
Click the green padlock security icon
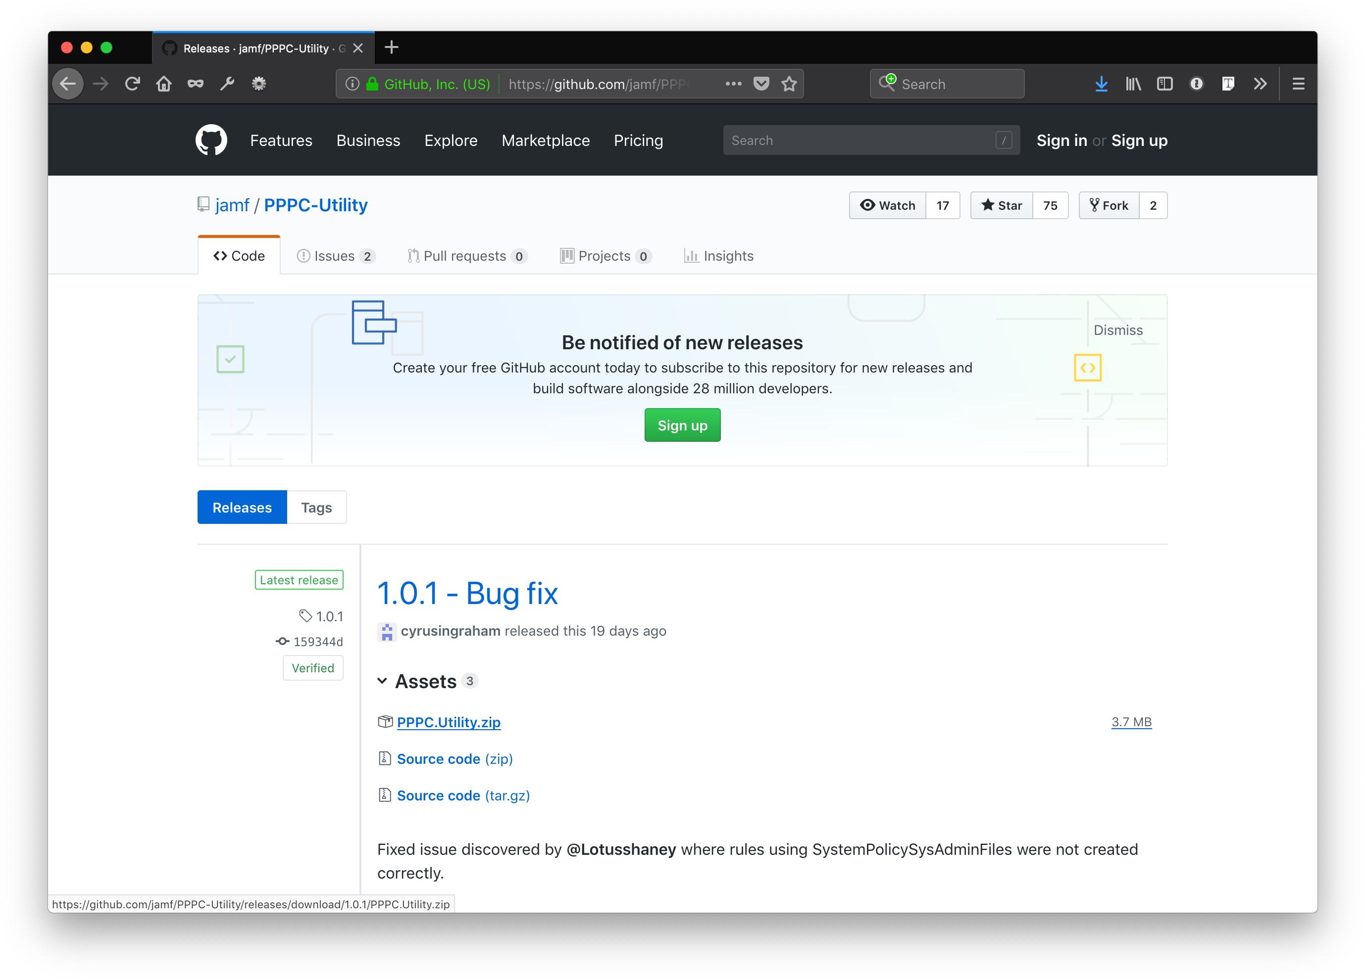coord(372,84)
